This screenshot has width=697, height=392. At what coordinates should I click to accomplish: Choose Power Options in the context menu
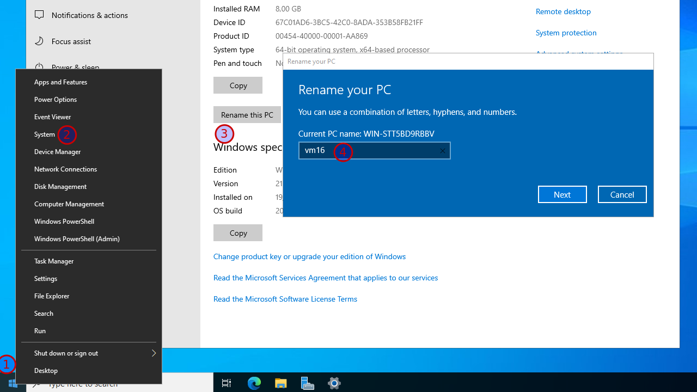pos(89,100)
